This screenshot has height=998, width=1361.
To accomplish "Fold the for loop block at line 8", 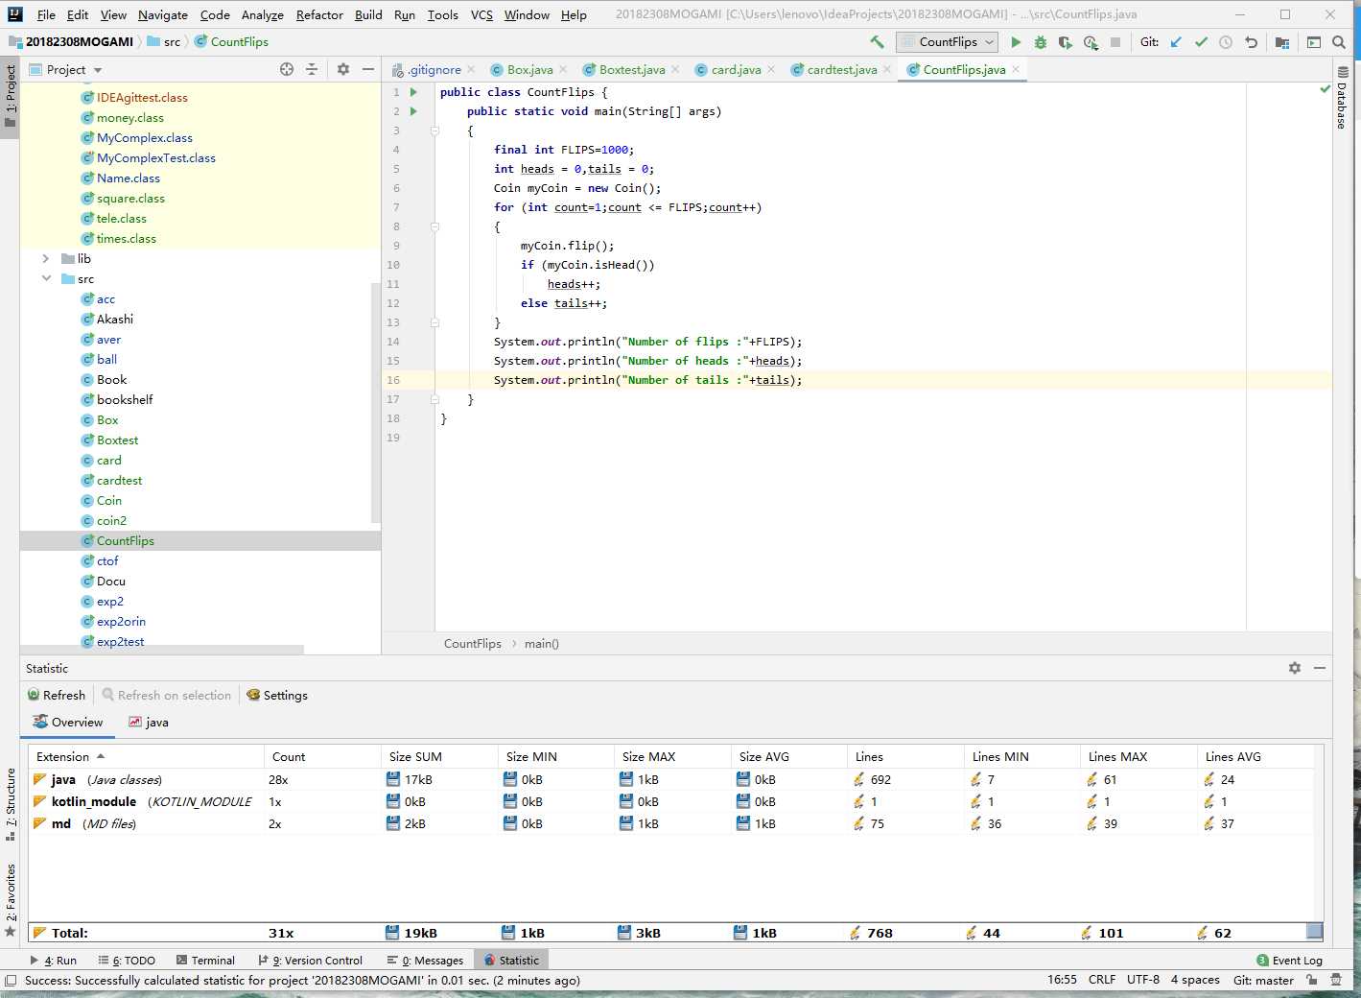I will pos(434,226).
